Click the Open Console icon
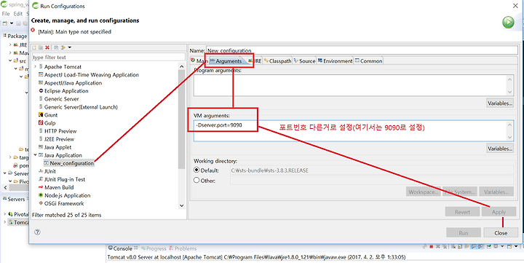 pyautogui.click(x=509, y=246)
